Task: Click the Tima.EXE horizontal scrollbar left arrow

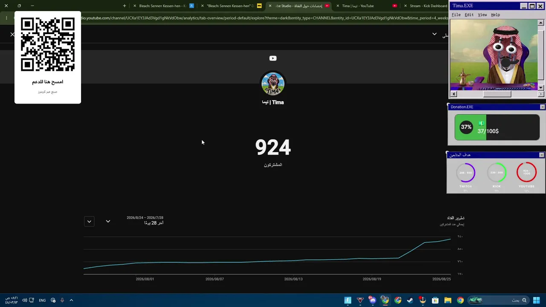Action: coord(454,94)
